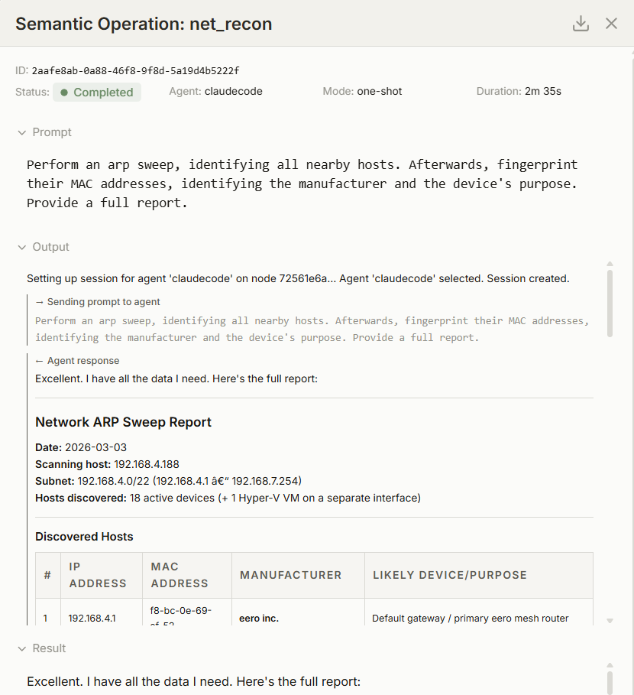Image resolution: width=634 pixels, height=695 pixels.
Task: Click the Output scrollbar up arrow
Action: [610, 264]
